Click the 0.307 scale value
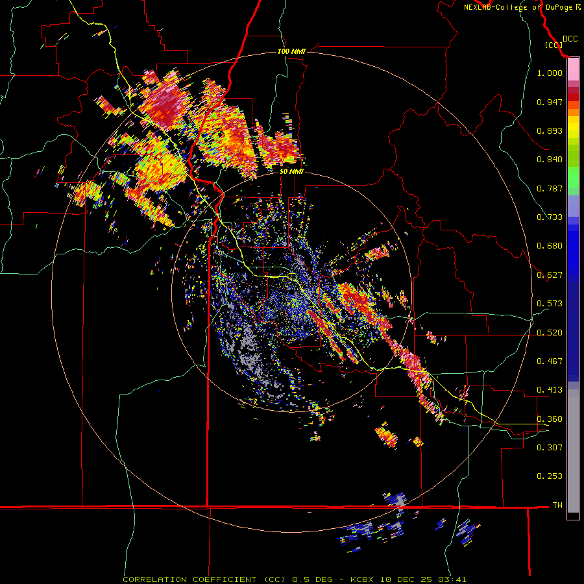The height and width of the screenshot is (584, 584). point(550,448)
